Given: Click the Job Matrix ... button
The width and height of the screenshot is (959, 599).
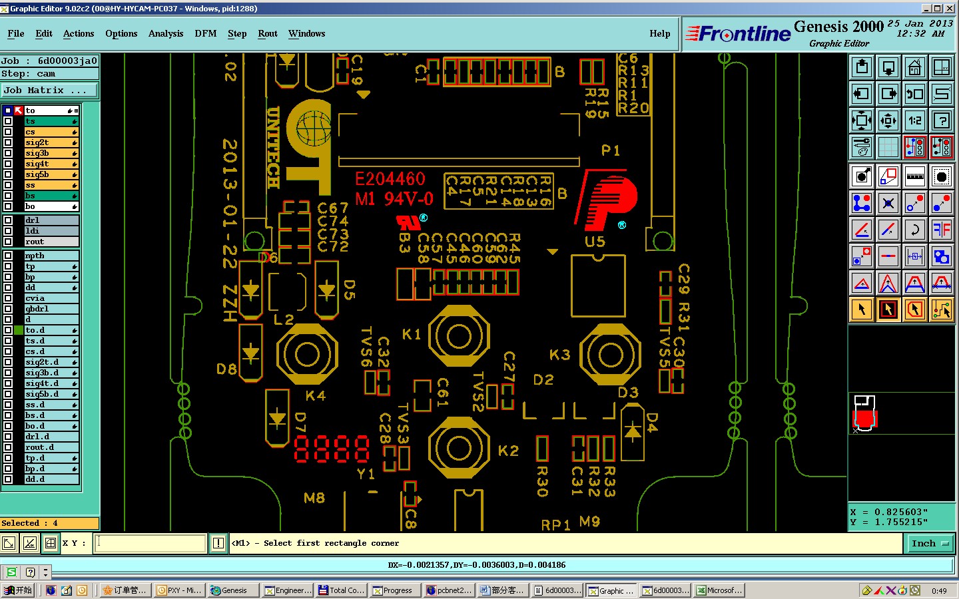Looking at the screenshot, I should coord(49,90).
